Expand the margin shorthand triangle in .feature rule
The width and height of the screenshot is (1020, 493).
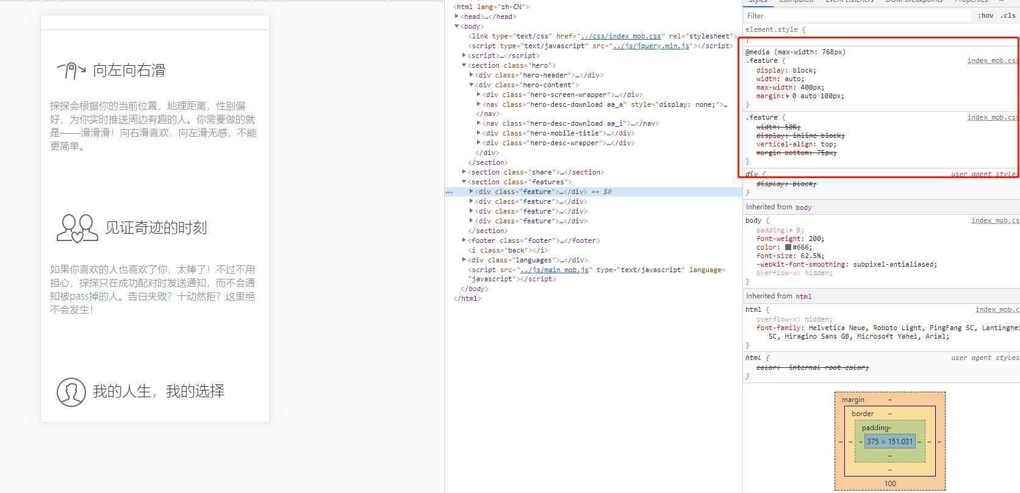click(788, 96)
